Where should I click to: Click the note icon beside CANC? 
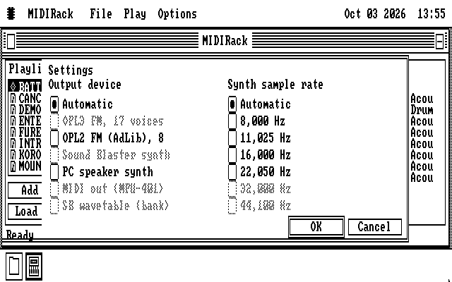tap(13, 98)
